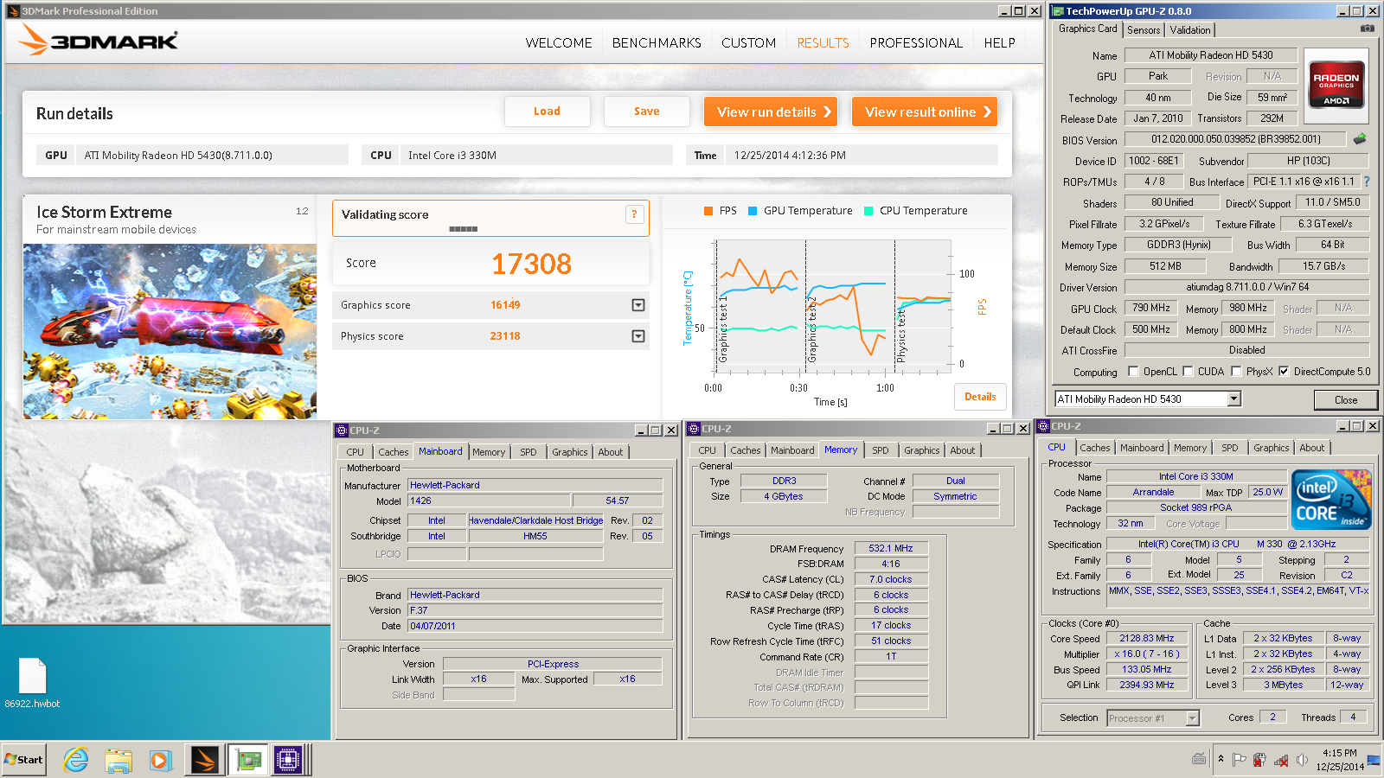Screen dimensions: 1384x778
Task: Open Caches tab in Mainboard CPU-Z window
Action: click(x=393, y=452)
